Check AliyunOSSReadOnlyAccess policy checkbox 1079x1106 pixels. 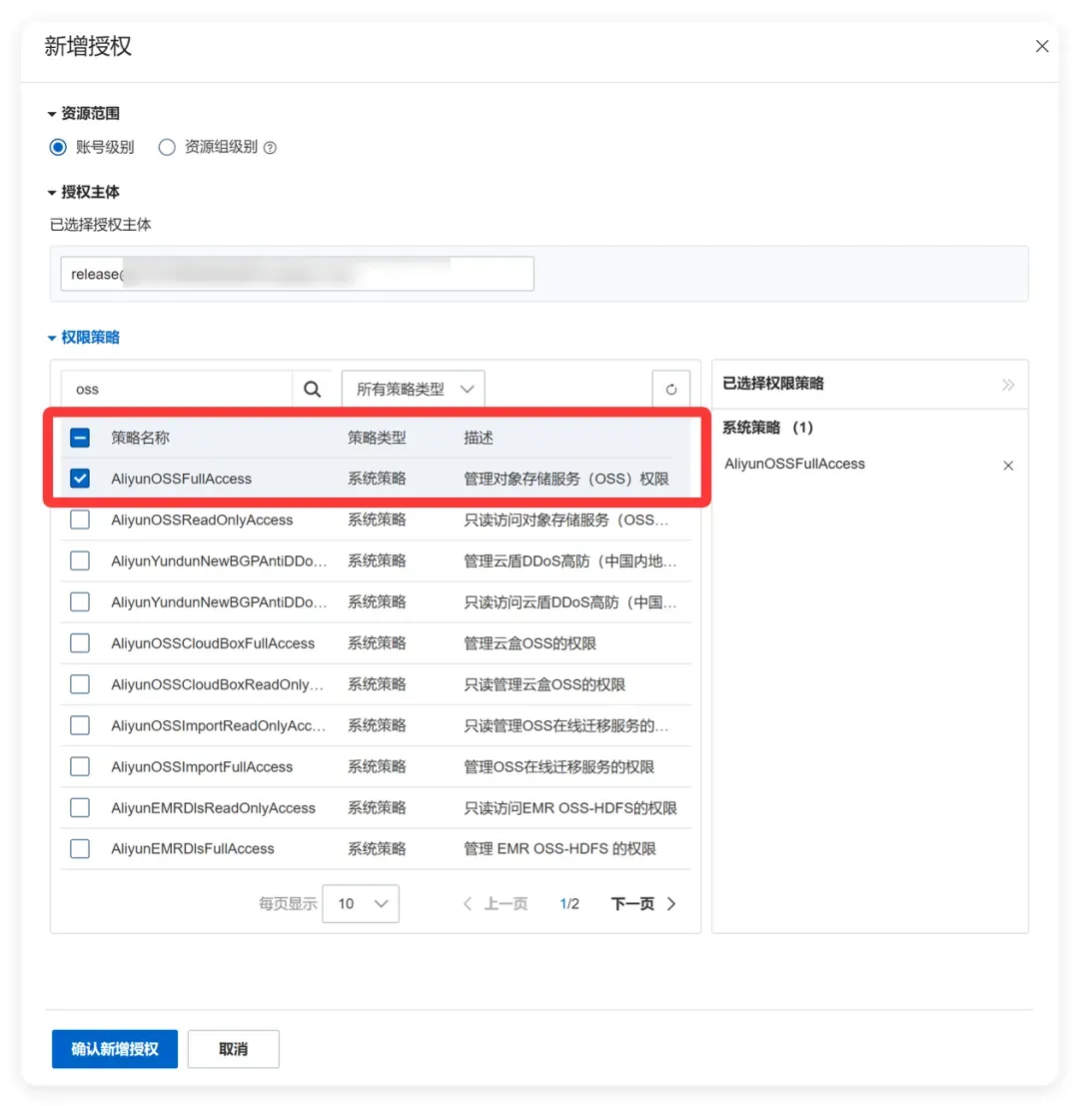[80, 520]
